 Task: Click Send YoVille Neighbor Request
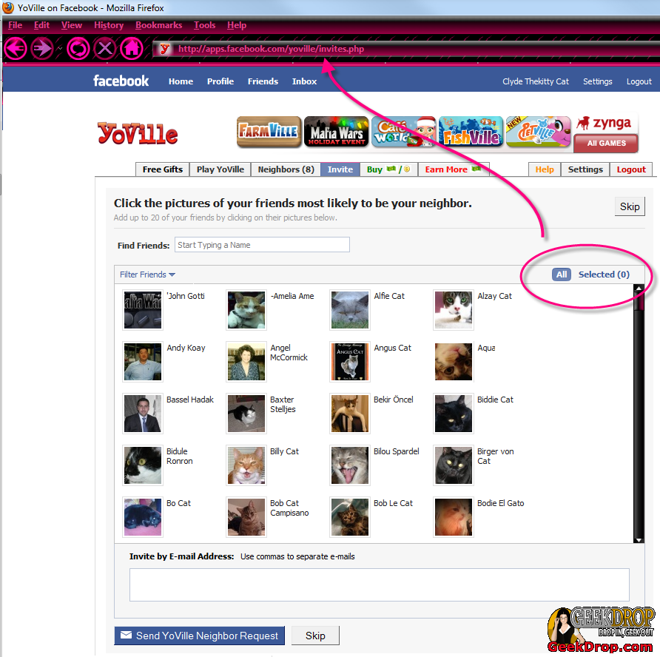pos(199,635)
